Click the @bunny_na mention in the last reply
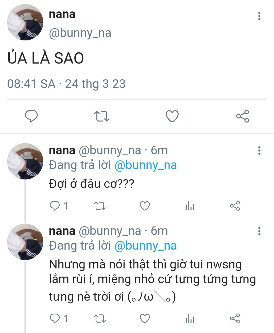 pyautogui.click(x=145, y=246)
